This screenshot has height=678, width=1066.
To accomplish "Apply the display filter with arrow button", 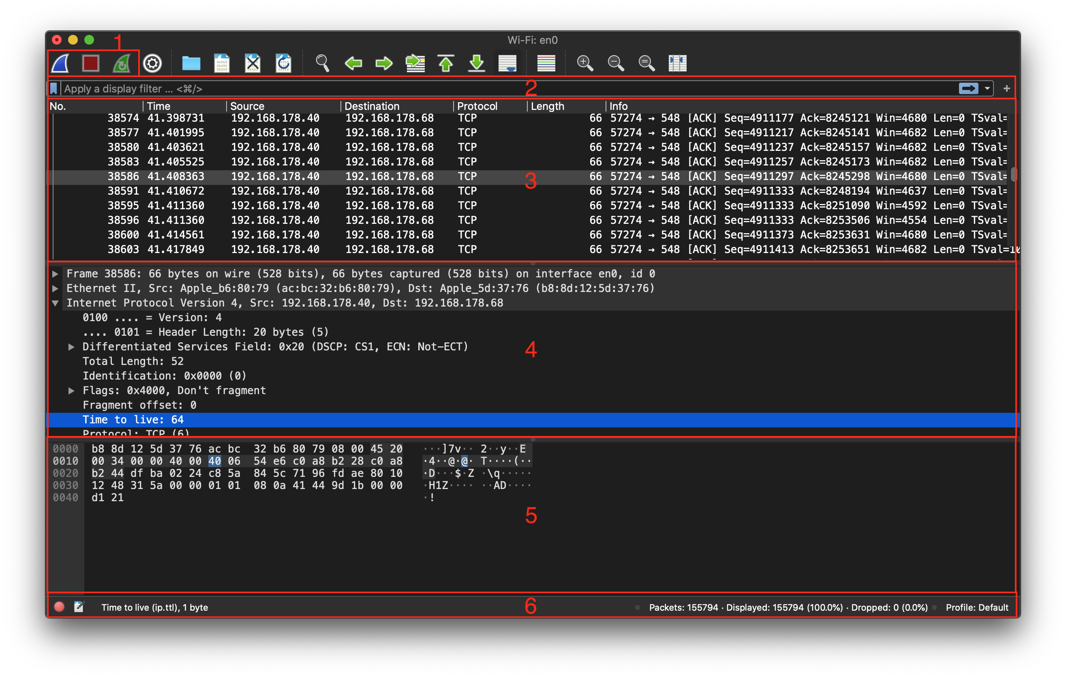I will [x=969, y=88].
